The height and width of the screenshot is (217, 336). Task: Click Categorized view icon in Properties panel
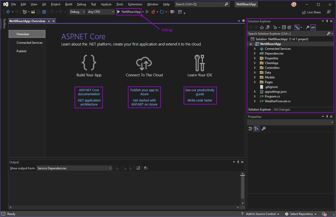coord(251,129)
